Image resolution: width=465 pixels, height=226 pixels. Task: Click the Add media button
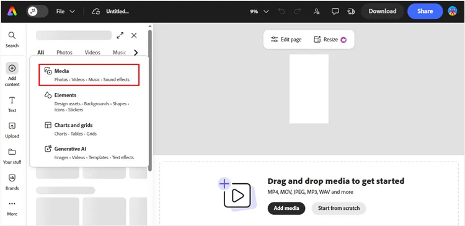[286, 208]
